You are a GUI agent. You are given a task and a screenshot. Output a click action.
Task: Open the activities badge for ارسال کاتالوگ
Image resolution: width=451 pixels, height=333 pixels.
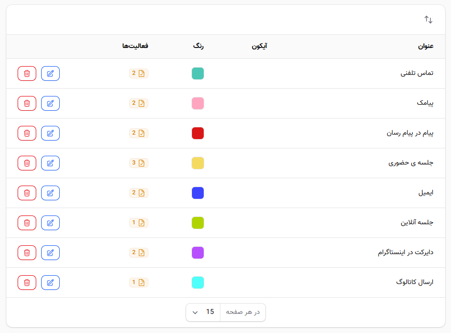point(139,283)
